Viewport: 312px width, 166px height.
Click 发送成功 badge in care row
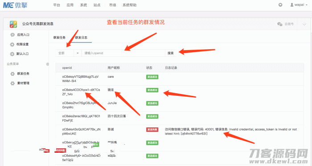(x=152, y=77)
